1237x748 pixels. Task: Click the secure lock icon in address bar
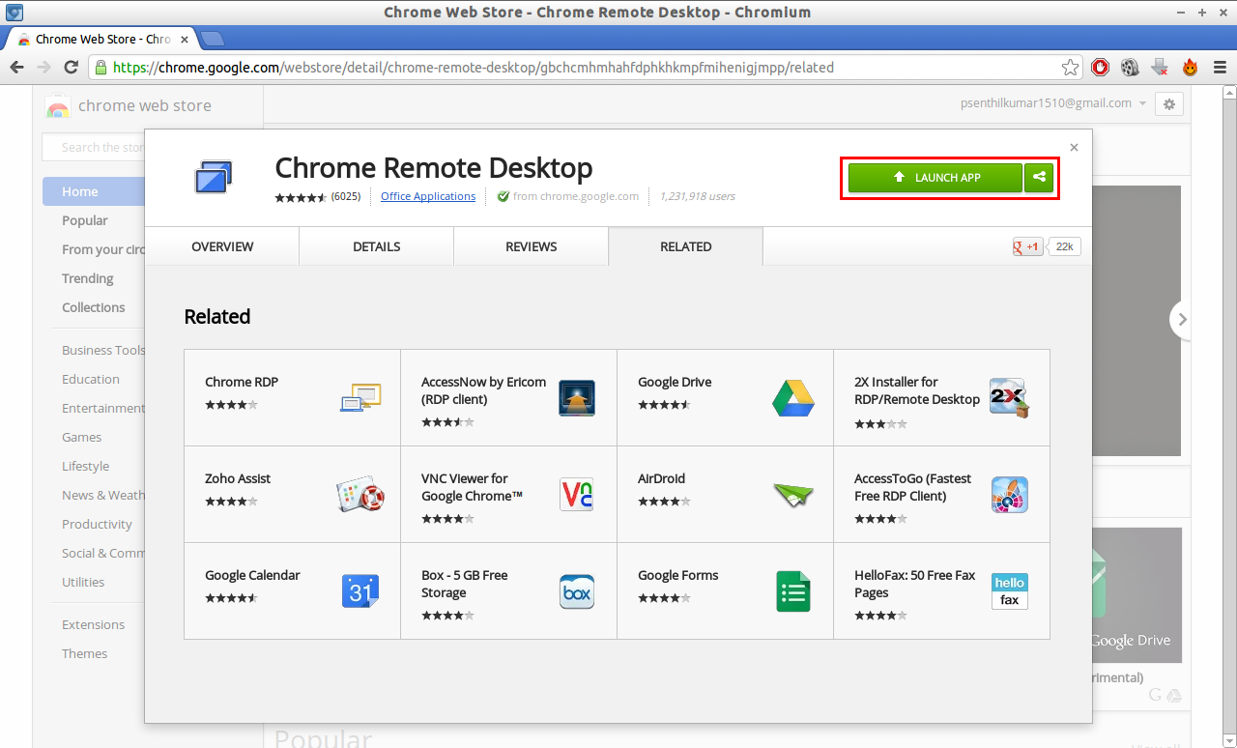101,68
